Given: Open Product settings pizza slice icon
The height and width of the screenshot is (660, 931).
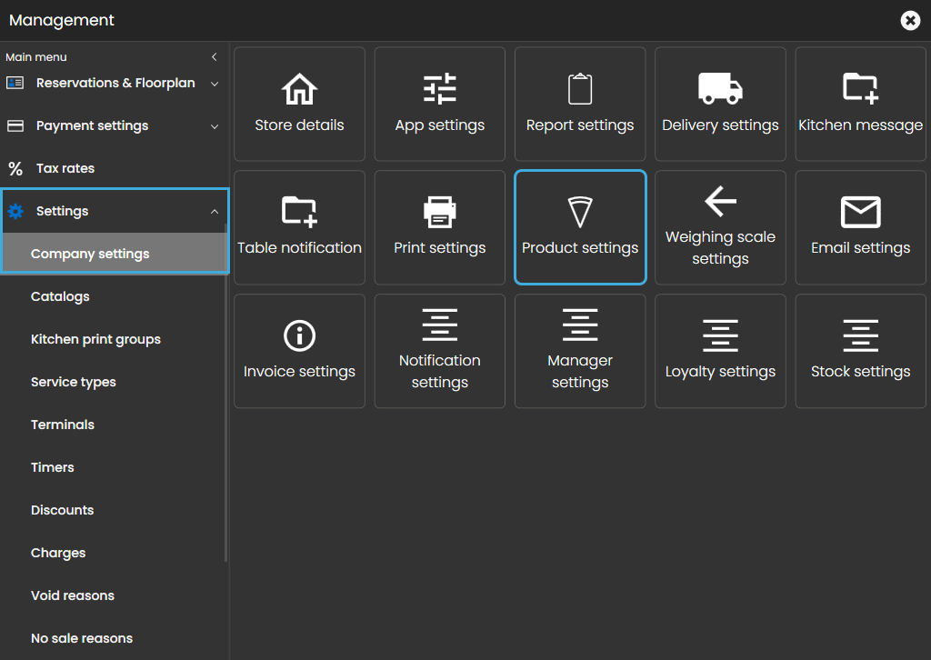Looking at the screenshot, I should [x=580, y=212].
